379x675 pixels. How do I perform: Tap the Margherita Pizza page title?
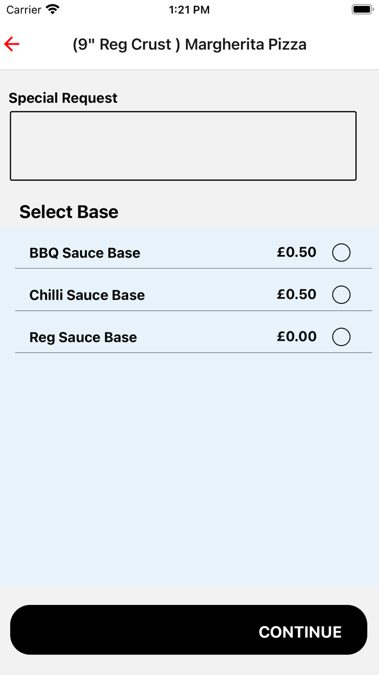[190, 44]
